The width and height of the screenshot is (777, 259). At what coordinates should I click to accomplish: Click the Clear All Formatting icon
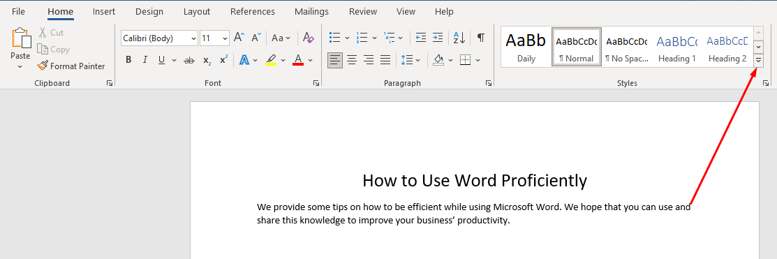[309, 38]
